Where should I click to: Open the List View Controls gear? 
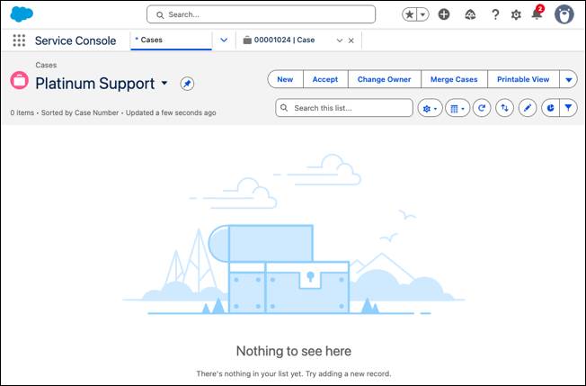(430, 109)
